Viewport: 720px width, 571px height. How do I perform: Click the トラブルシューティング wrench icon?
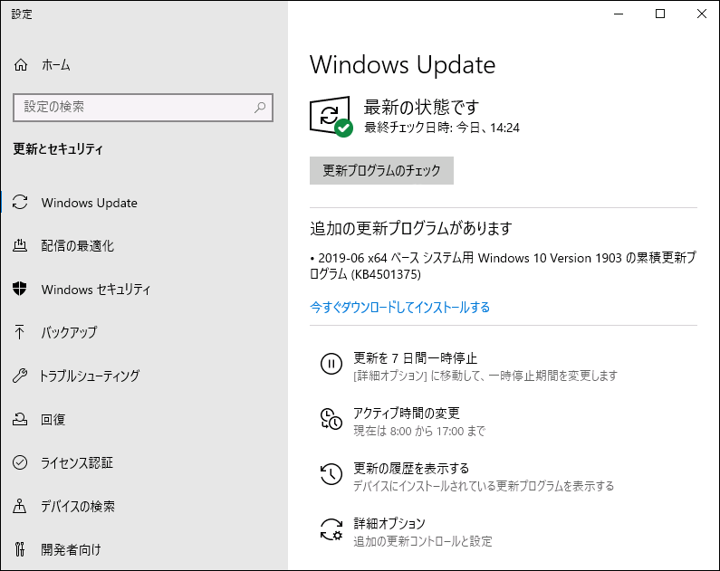click(20, 376)
